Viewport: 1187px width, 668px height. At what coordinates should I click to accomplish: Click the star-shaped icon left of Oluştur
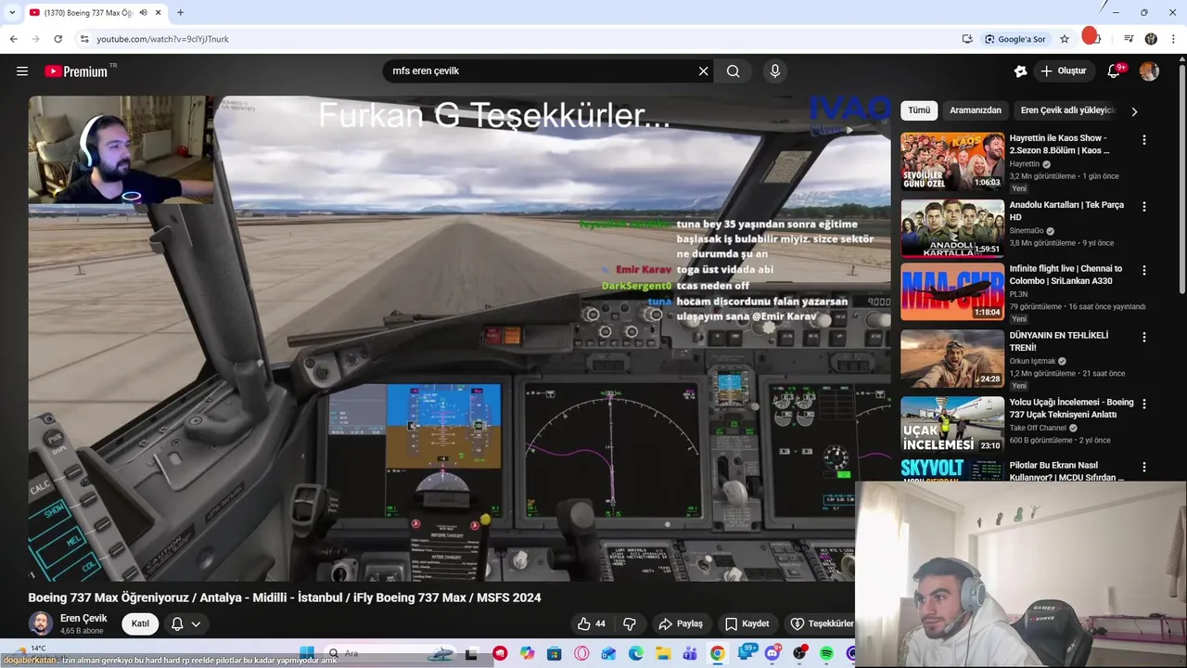(x=1020, y=71)
